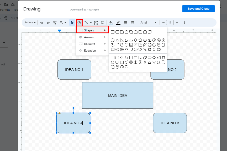Viewport: 227px width, 151px height.
Task: Click the Redo icon
Action: tap(48, 23)
